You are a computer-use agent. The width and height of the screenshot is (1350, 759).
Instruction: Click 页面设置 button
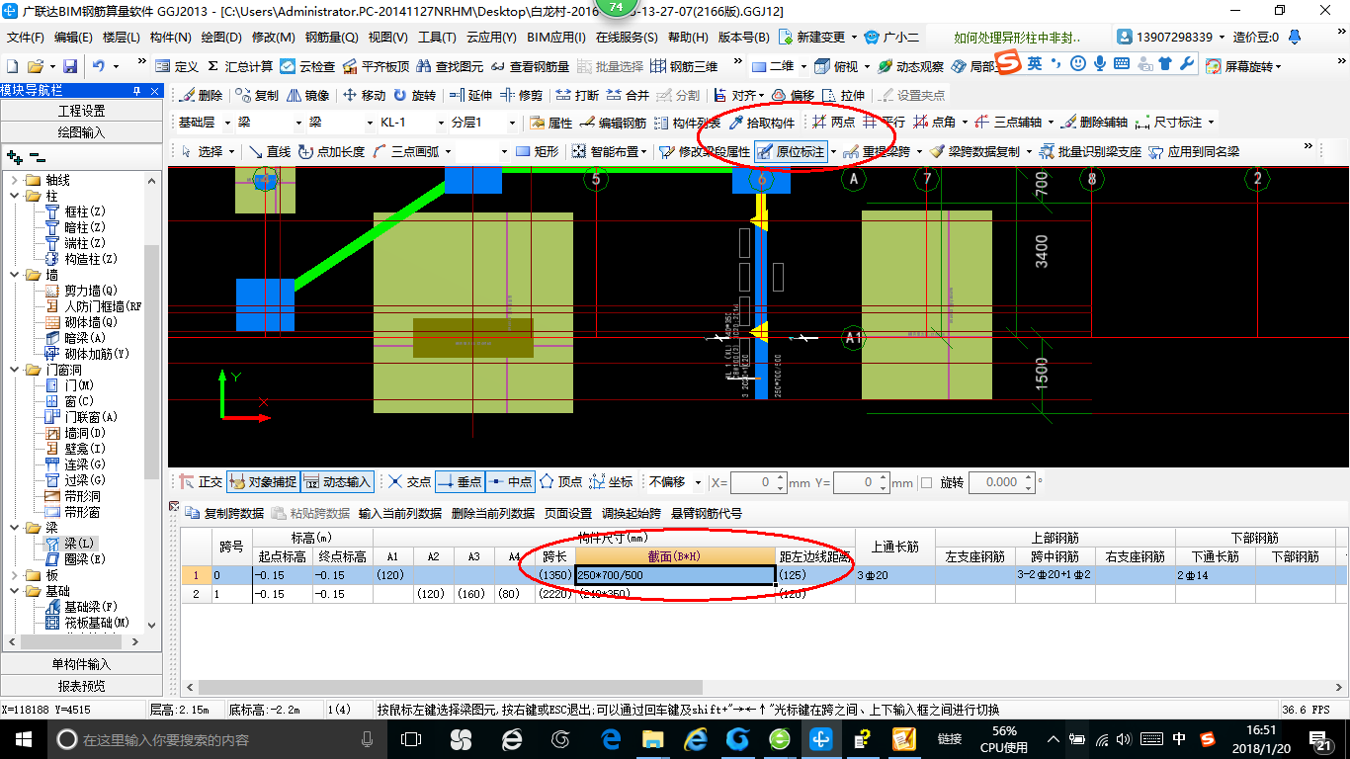point(568,513)
